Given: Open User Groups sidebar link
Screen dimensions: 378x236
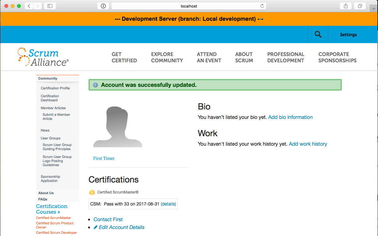Looking at the screenshot, I should (x=51, y=138).
